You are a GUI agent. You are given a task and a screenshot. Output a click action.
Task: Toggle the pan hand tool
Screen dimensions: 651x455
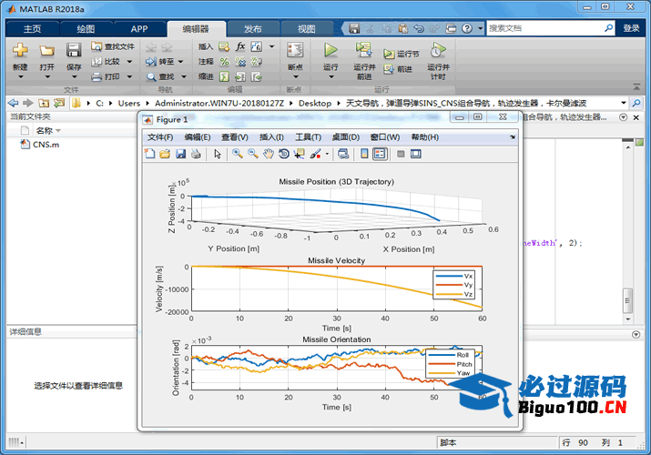tap(269, 154)
